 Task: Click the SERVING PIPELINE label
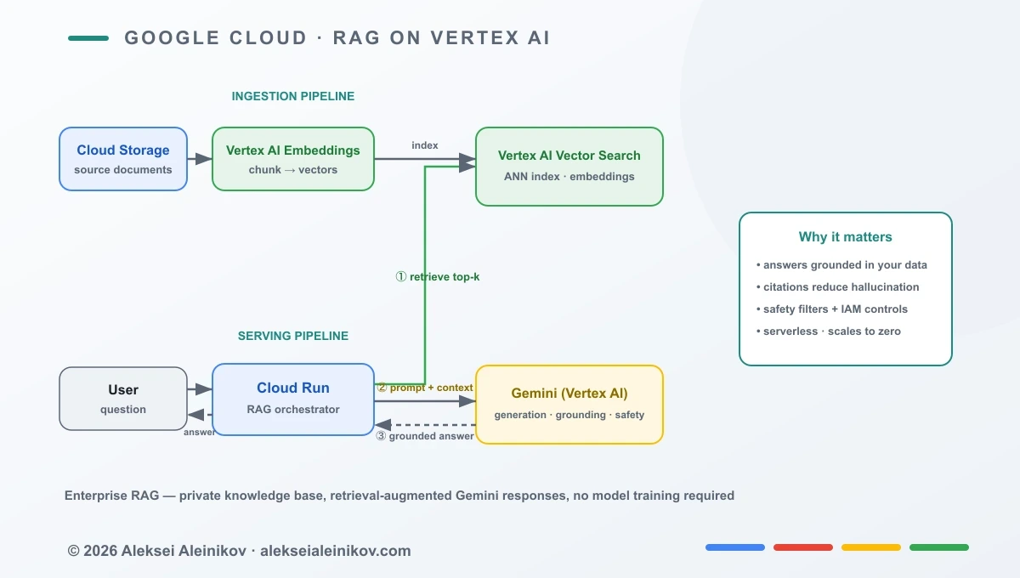pyautogui.click(x=293, y=336)
